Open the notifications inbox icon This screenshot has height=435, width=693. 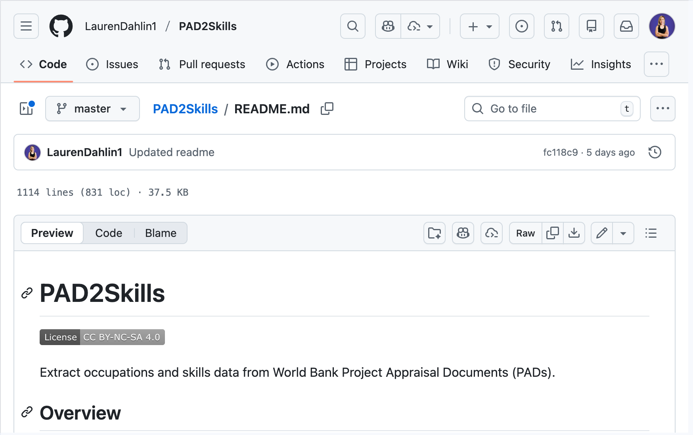[x=626, y=26]
